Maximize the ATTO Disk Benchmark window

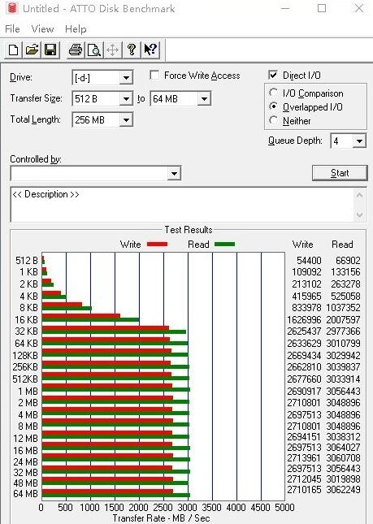pyautogui.click(x=322, y=8)
